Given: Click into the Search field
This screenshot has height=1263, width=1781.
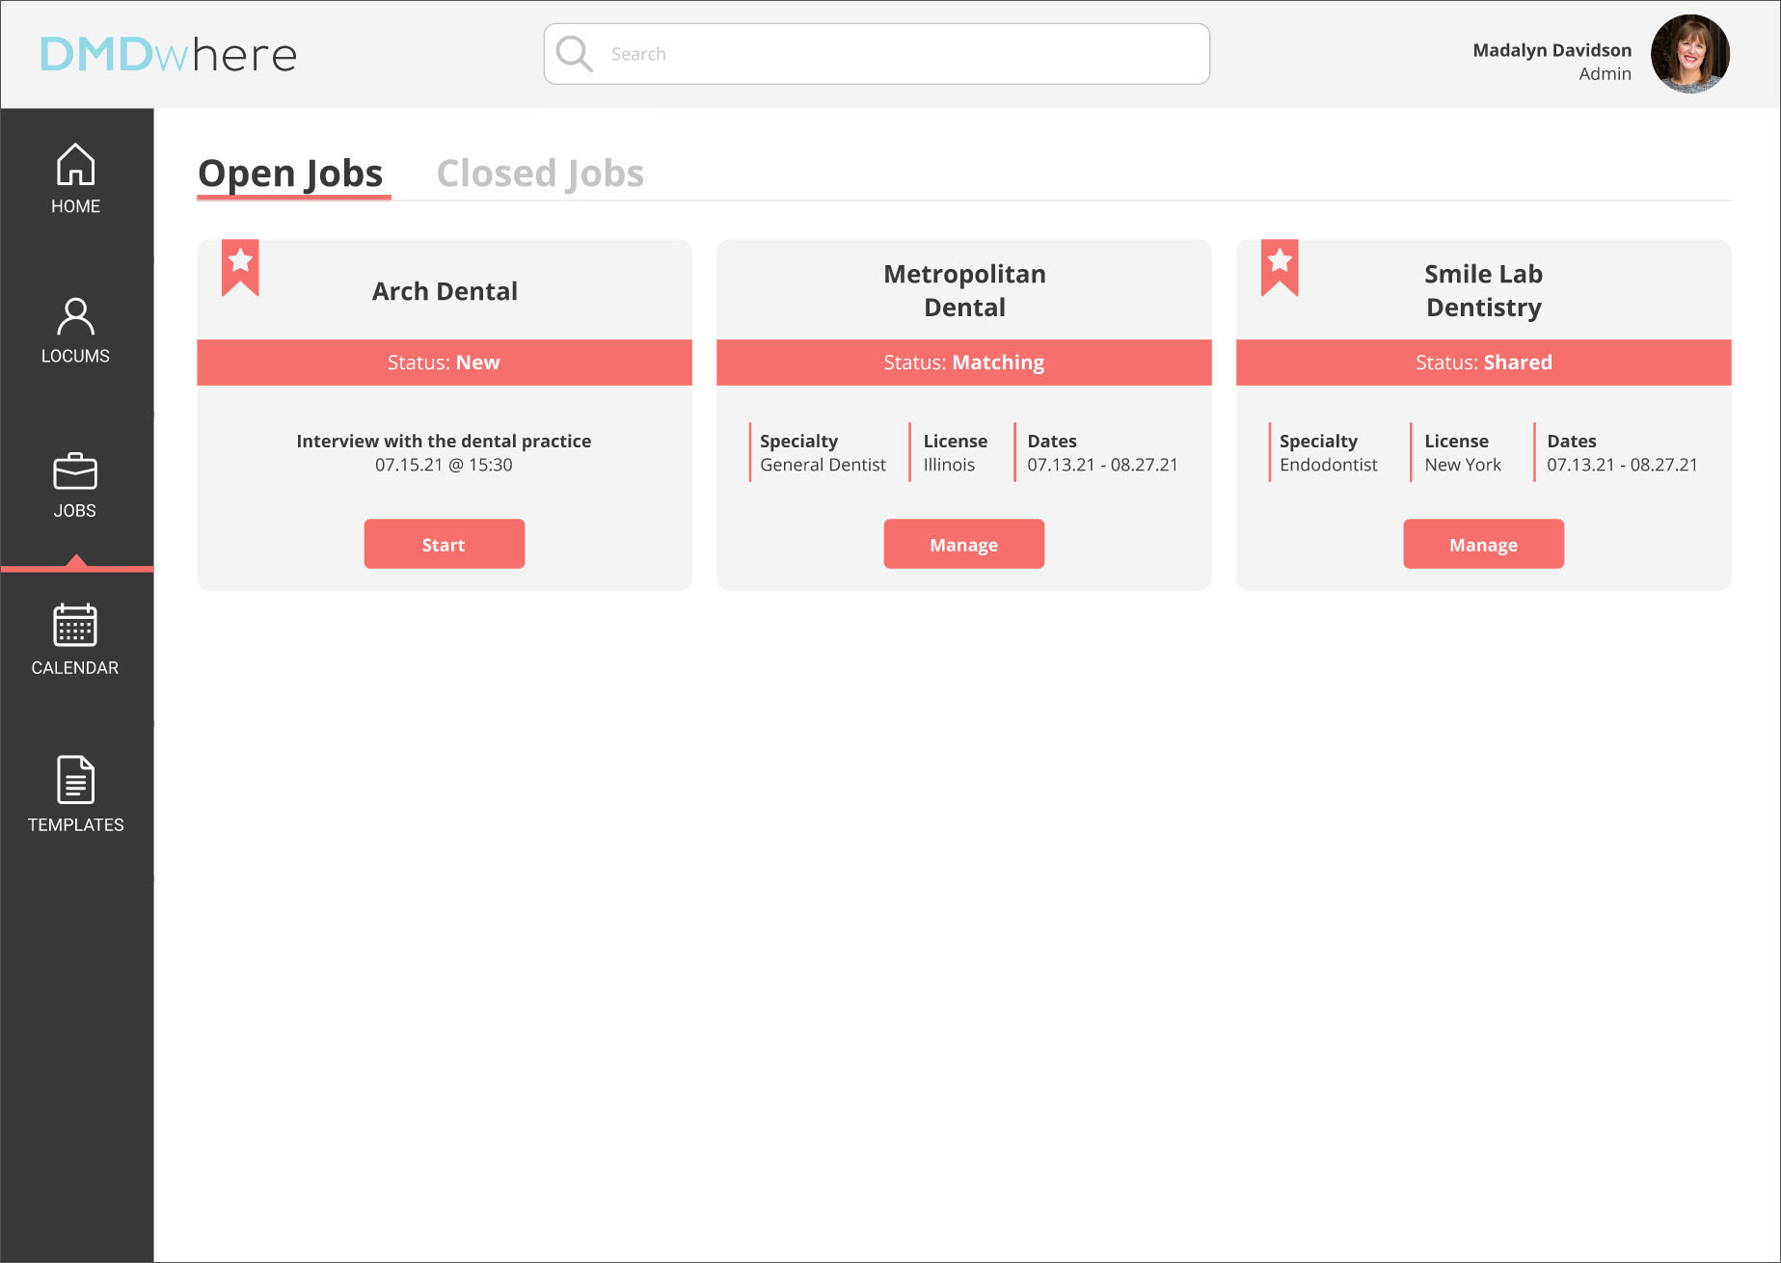Looking at the screenshot, I should point(877,54).
